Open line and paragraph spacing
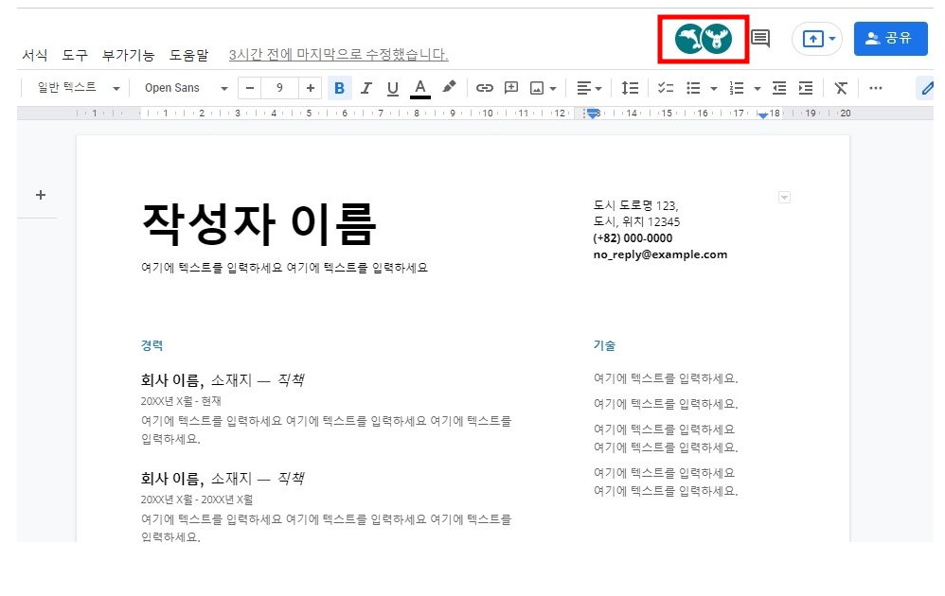This screenshot has height=596, width=945. (x=630, y=88)
